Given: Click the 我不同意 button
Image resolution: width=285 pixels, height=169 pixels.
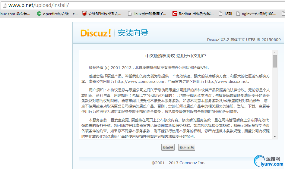Looking at the screenshot, I should click(x=187, y=147).
